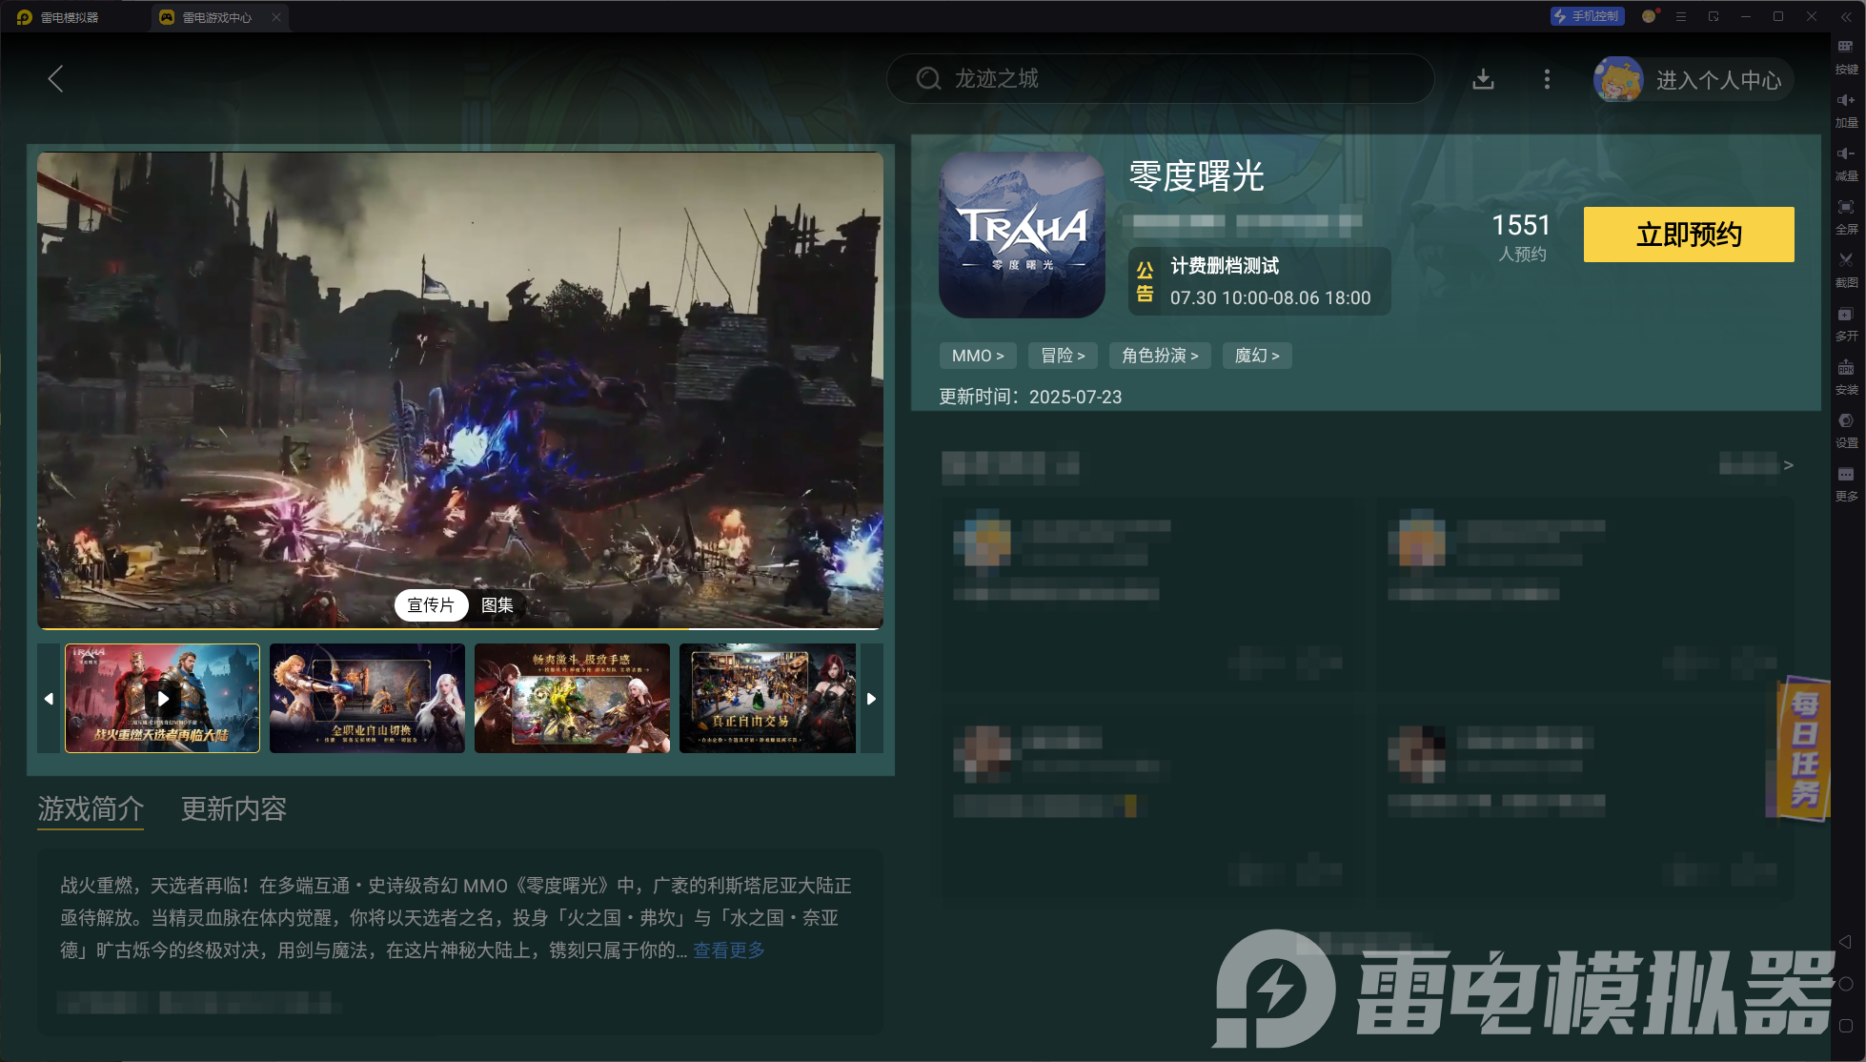Click the 全职业自由切换 screenshot thumbnail
Viewport: 1866px width, 1062px height.
click(367, 698)
